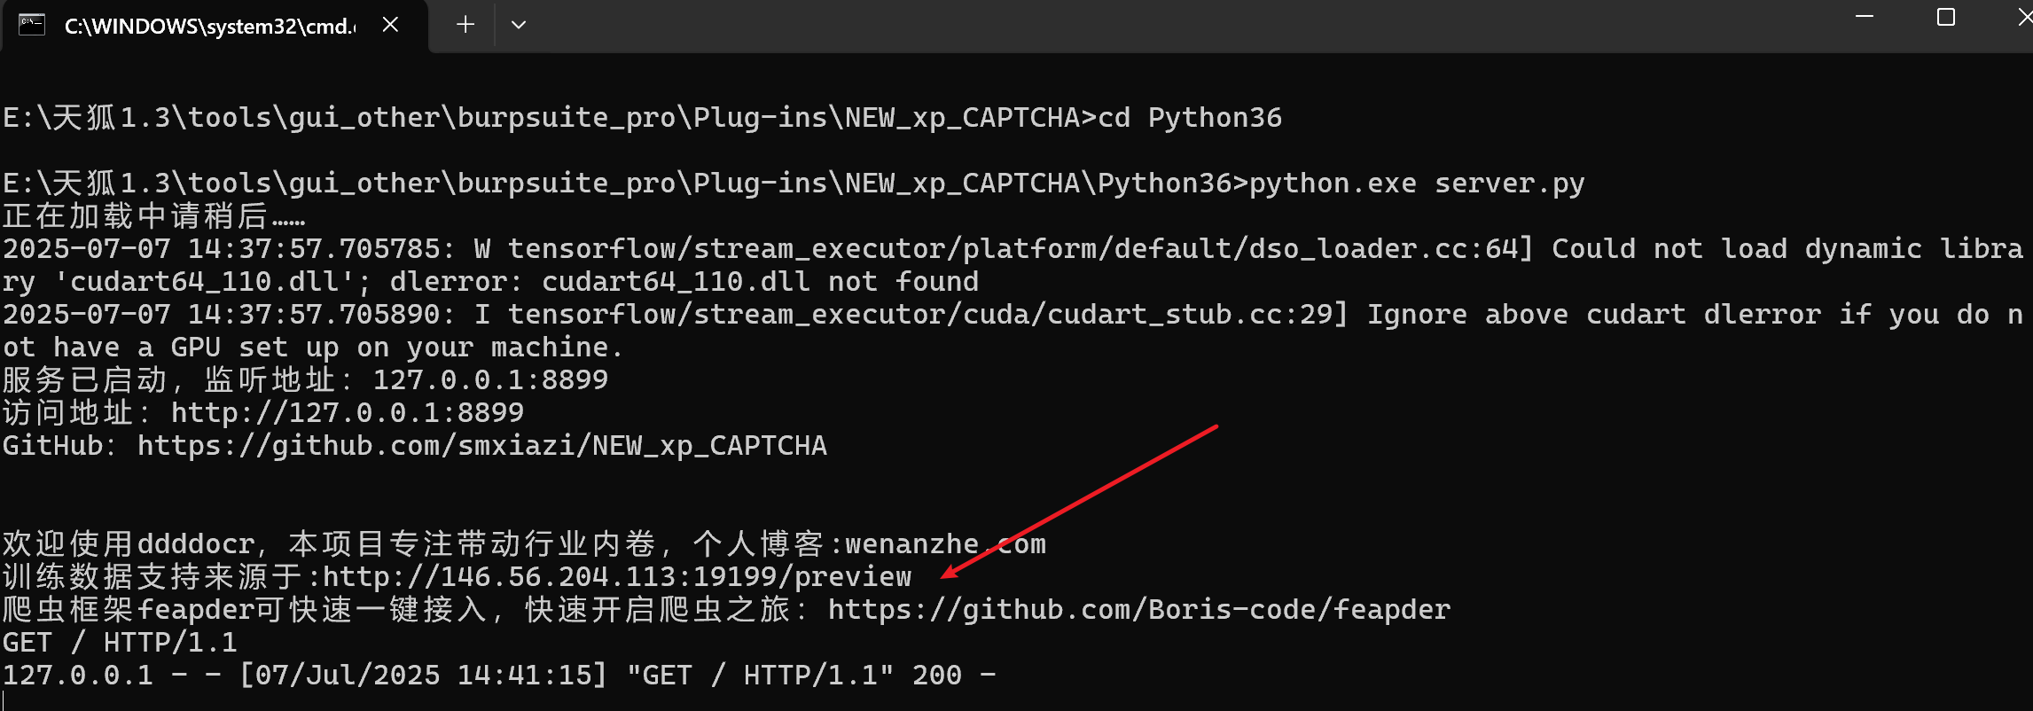Screen dimensions: 2033x711
Task: Click the 'cudart64_110.dll not found' error text
Action: 760,282
